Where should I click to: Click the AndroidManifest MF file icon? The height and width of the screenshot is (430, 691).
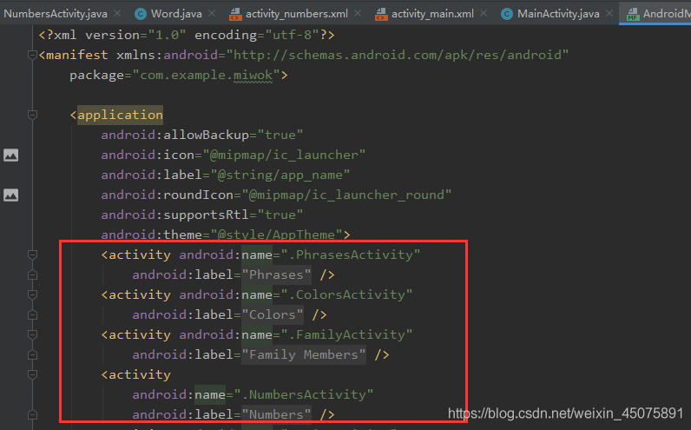point(633,14)
